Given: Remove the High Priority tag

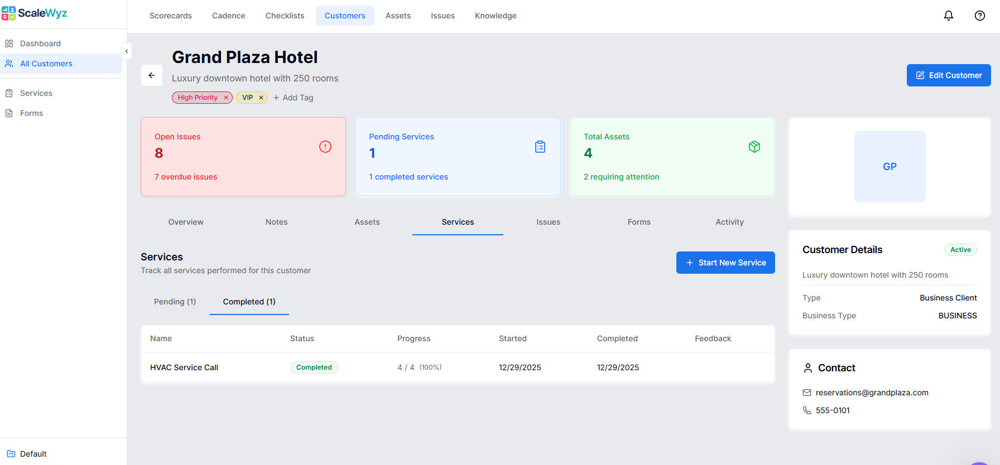Looking at the screenshot, I should tap(226, 98).
